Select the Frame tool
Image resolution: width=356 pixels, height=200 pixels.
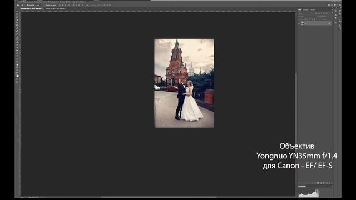(17, 26)
